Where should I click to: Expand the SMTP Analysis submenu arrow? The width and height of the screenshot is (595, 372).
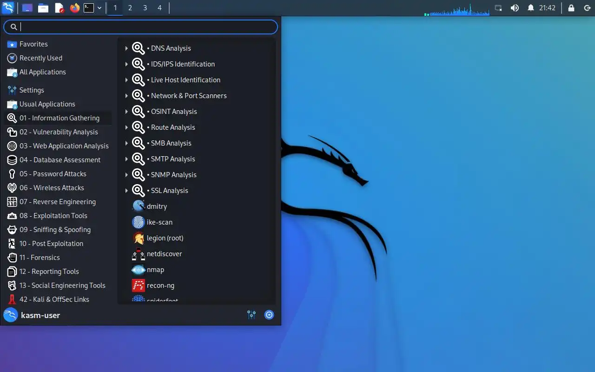126,159
